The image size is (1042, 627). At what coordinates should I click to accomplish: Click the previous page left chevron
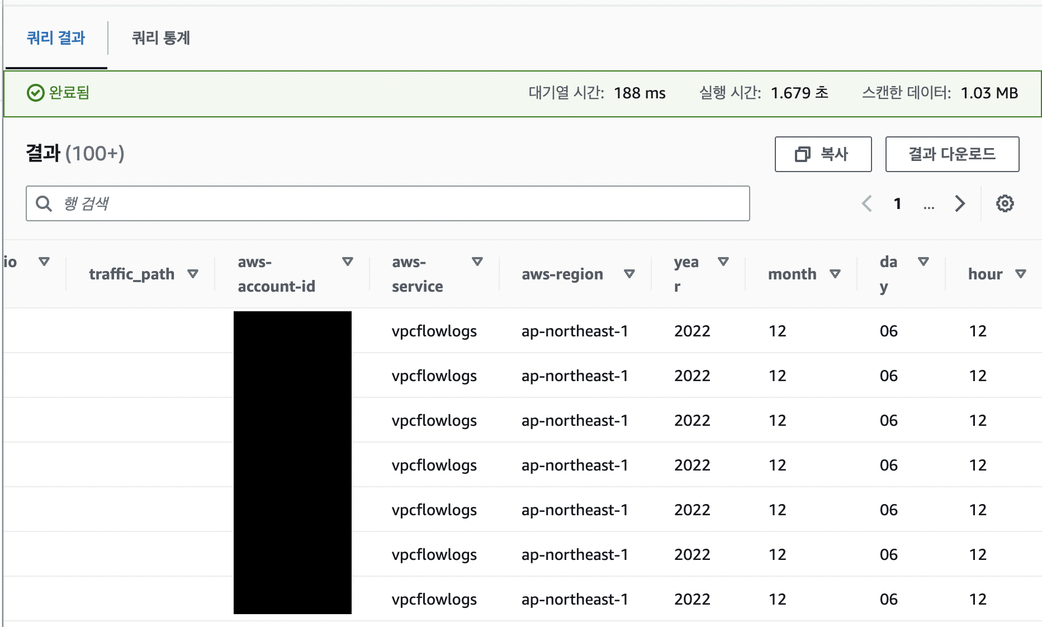[866, 203]
